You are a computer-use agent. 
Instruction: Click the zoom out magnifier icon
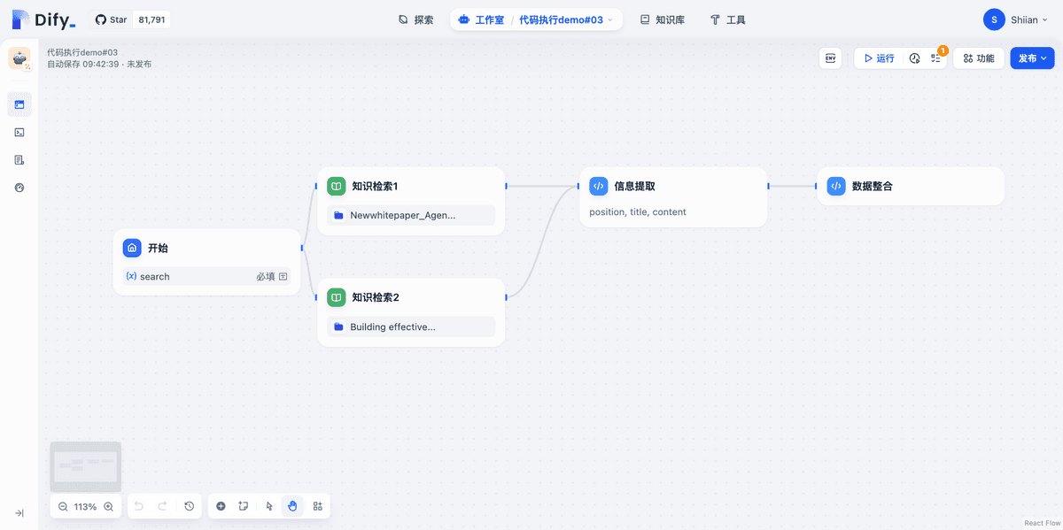[63, 507]
